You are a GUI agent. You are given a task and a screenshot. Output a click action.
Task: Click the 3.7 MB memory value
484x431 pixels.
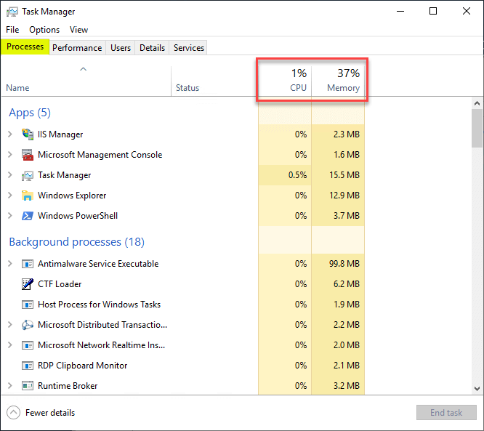347,216
